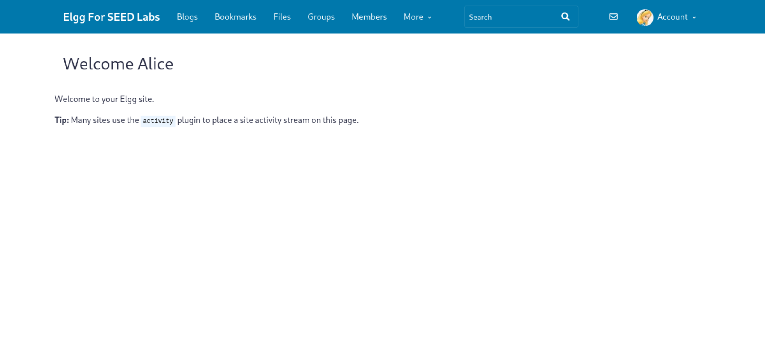
Task: Click 'Many sites use the' text
Action: tap(105, 120)
